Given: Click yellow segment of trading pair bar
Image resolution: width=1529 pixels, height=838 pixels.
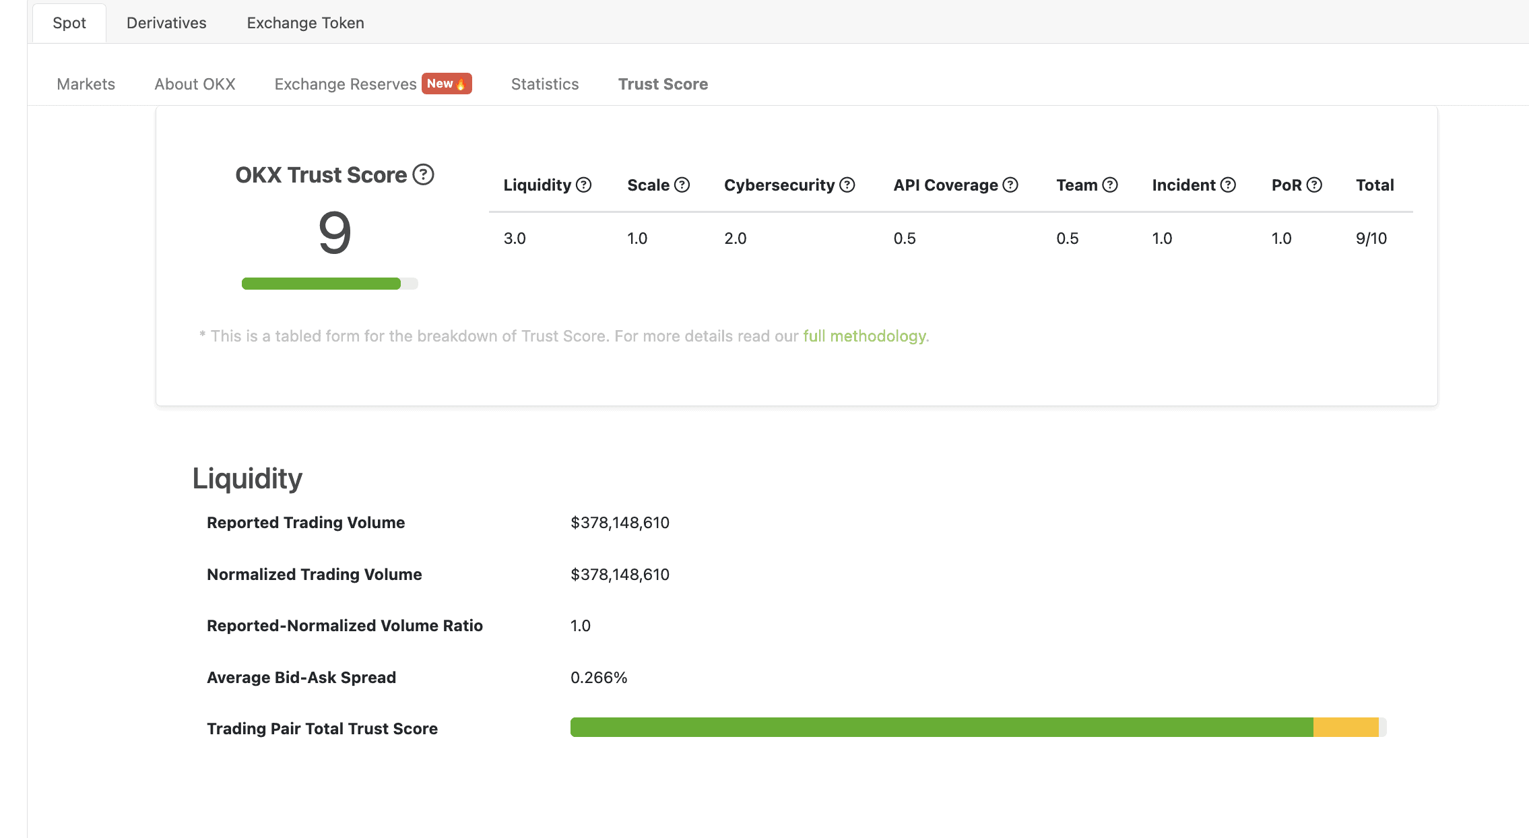Looking at the screenshot, I should point(1345,728).
